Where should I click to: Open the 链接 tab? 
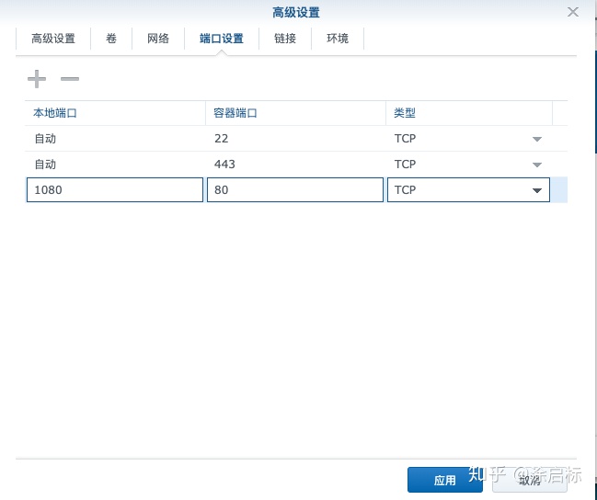point(285,39)
